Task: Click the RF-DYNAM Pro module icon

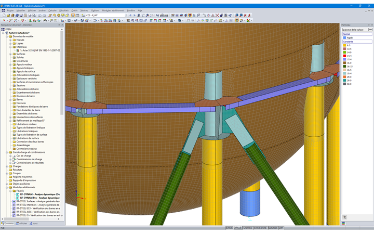Action: point(18,198)
